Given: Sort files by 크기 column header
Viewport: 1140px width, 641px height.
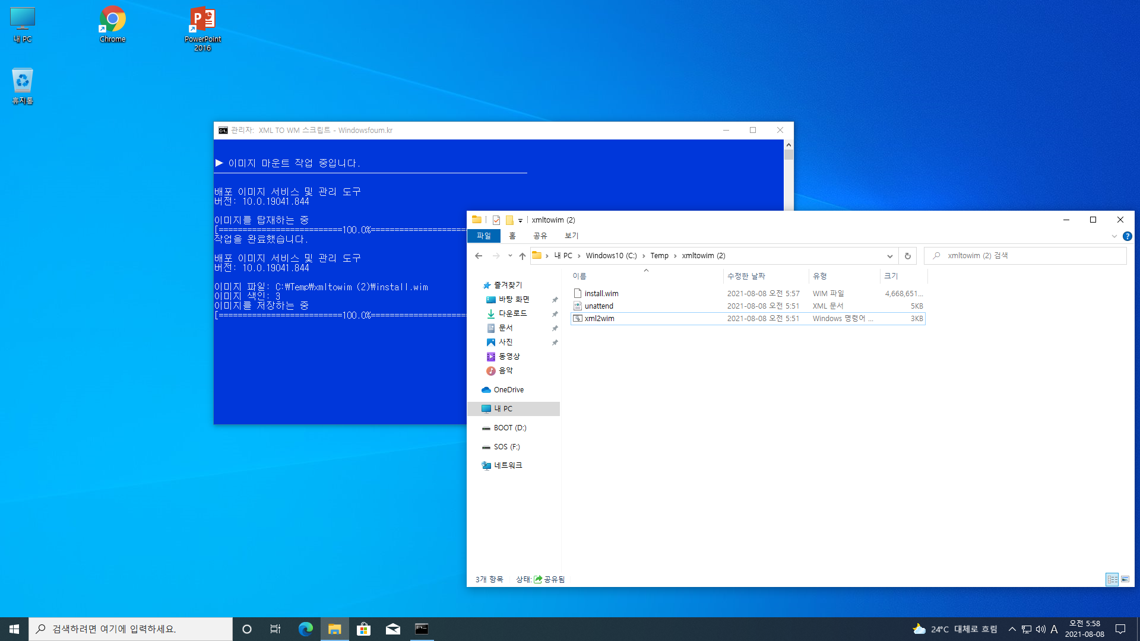Looking at the screenshot, I should tap(903, 276).
